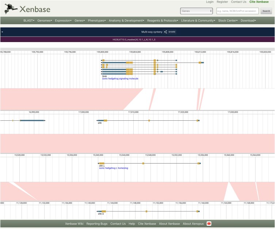Screen dimensions: 275x229
Task: Click the Login link
Action: (x=210, y=2)
